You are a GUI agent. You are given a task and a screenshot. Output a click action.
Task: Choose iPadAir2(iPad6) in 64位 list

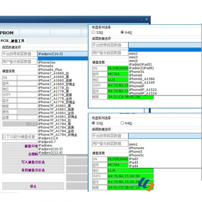coord(141,68)
